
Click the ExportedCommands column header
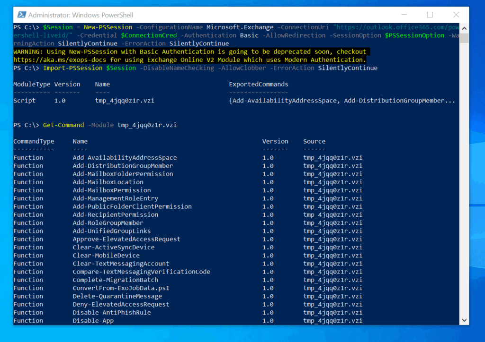click(x=259, y=84)
